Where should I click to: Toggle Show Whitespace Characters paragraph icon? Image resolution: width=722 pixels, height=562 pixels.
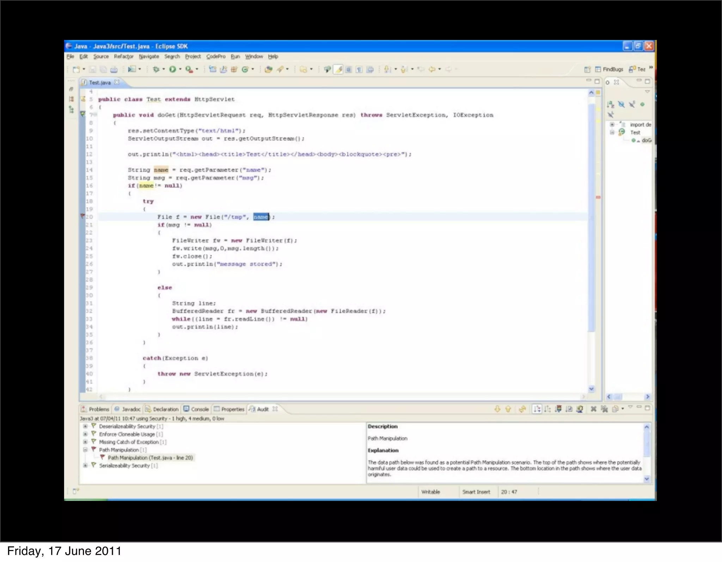[x=359, y=70]
